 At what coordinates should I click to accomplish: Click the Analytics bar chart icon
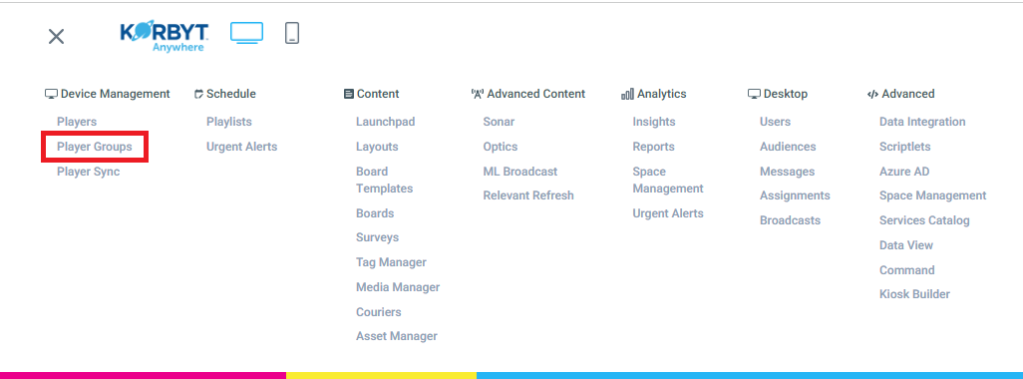(627, 94)
